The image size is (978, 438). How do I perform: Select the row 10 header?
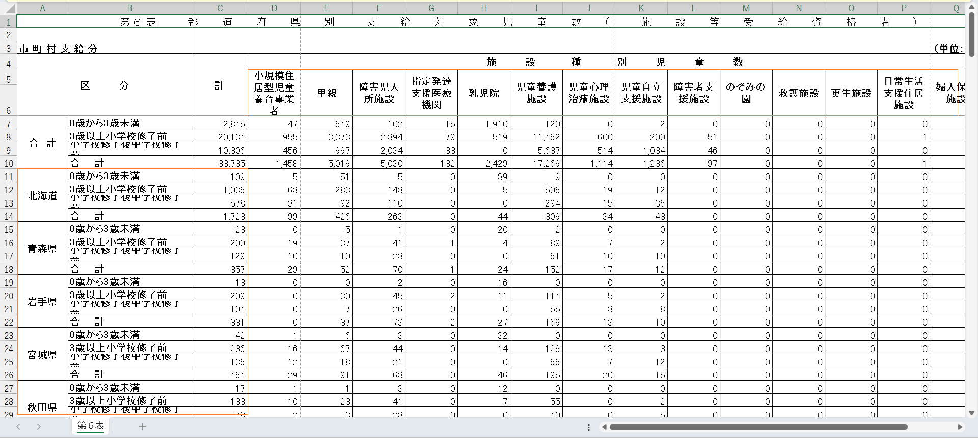[x=9, y=163]
